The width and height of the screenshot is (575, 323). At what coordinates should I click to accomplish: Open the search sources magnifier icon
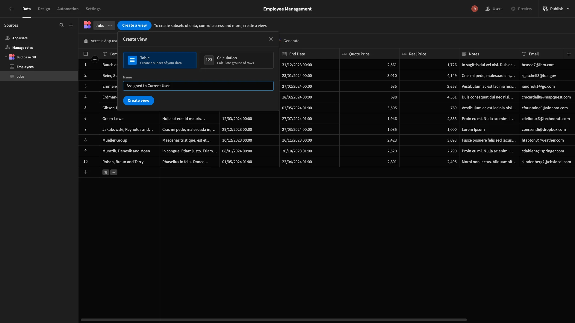pos(62,25)
